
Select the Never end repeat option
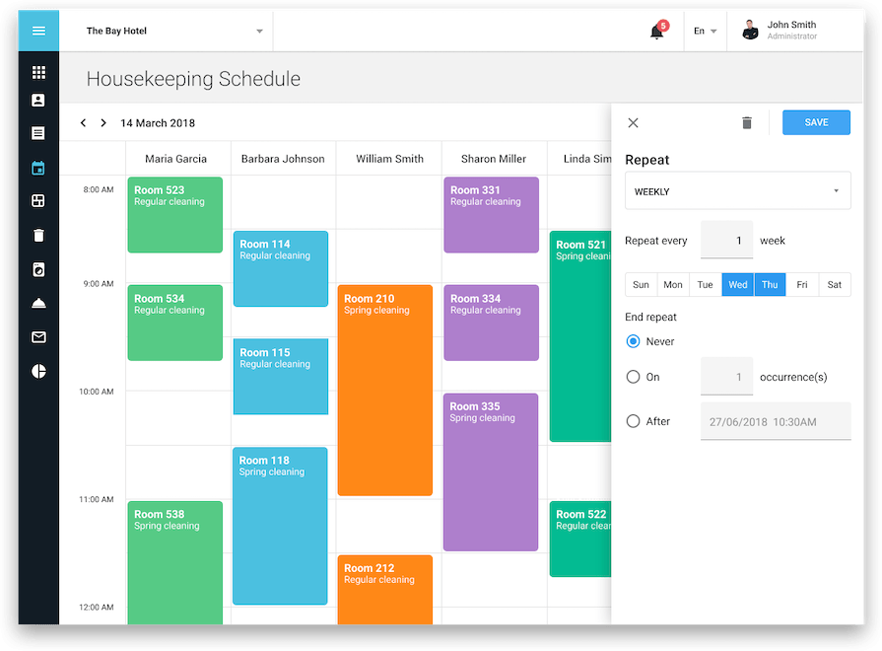coord(632,341)
